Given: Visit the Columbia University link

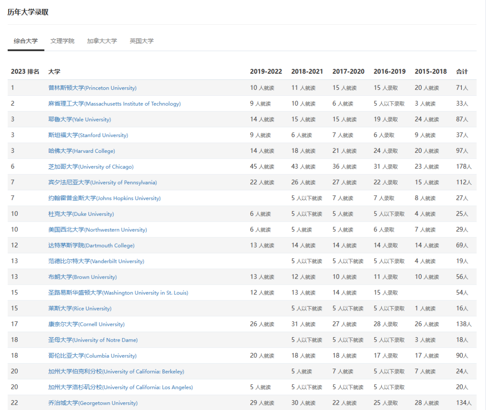Looking at the screenshot, I should 92,356.
